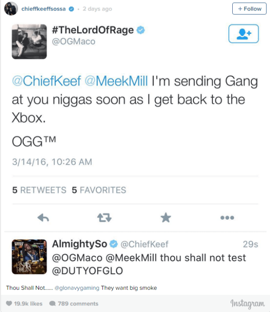Open the three-dots more options icon

(x=227, y=218)
